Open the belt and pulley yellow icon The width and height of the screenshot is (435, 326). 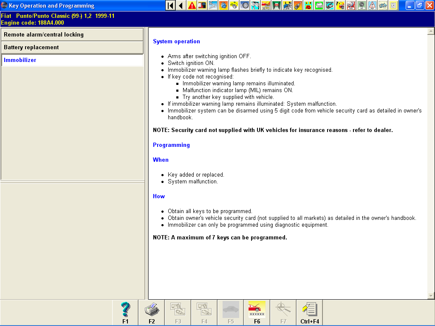pos(234,5)
